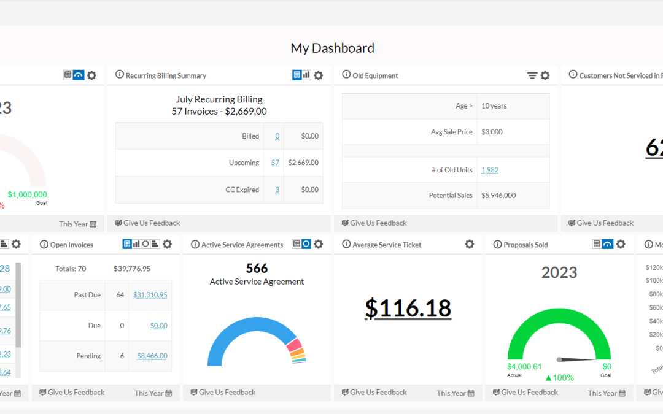Open the Proposals Sold settings gear
663x414 pixels.
(x=620, y=244)
